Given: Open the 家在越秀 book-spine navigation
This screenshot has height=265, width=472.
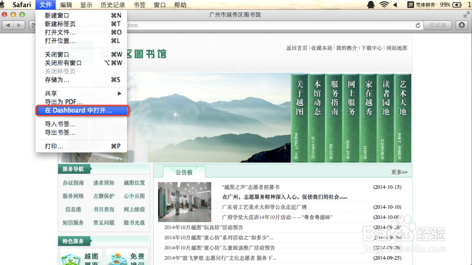Looking at the screenshot, I should (369, 118).
